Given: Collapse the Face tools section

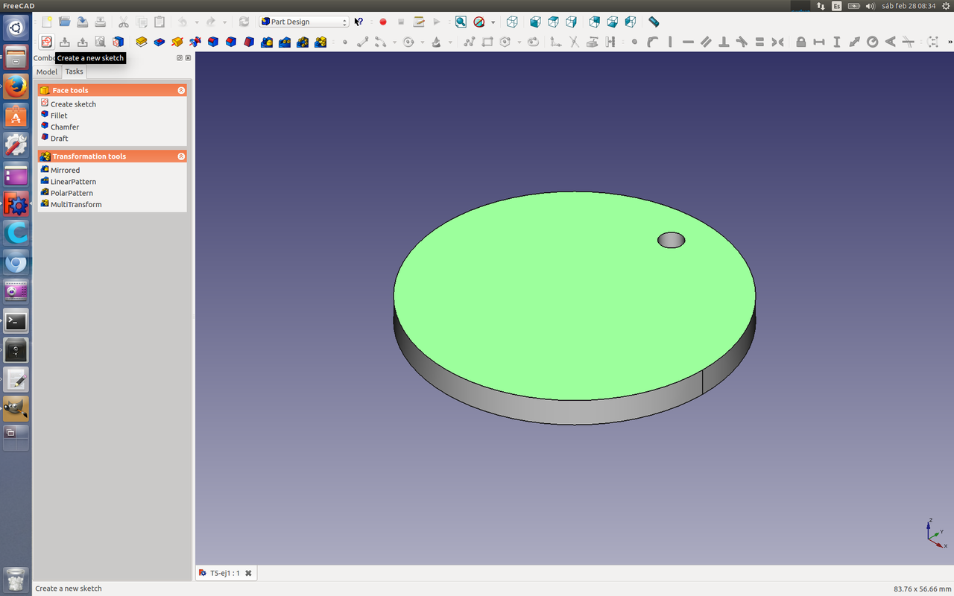Looking at the screenshot, I should pos(181,90).
